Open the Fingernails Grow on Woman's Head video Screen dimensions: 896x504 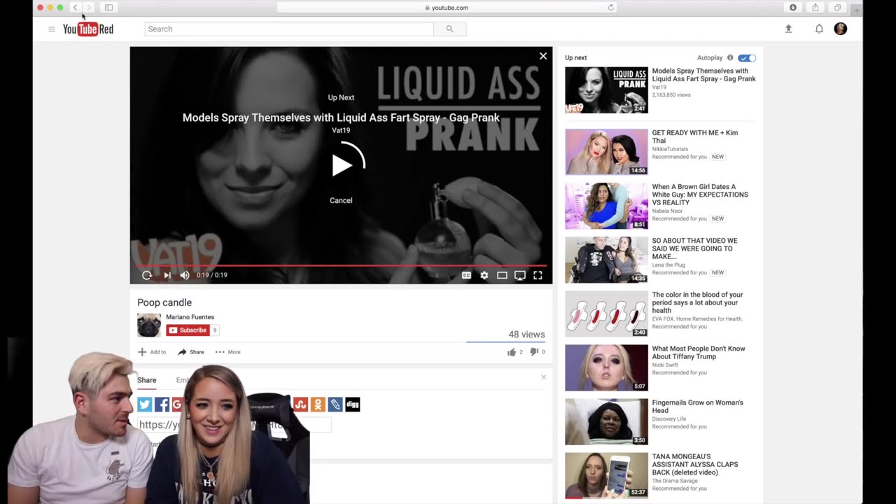[697, 406]
